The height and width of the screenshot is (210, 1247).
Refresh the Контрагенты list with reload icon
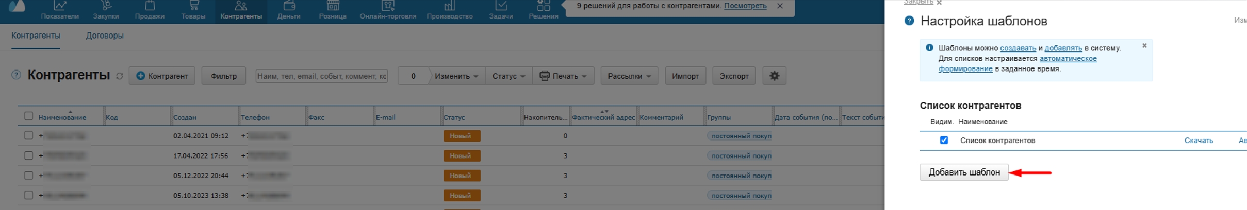120,76
